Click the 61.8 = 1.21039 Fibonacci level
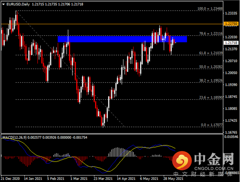The width and height of the screenshot is (240, 182). pyautogui.click(x=211, y=53)
